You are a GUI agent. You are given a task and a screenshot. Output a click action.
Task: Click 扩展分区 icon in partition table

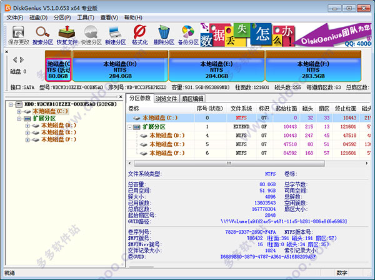[136, 127]
